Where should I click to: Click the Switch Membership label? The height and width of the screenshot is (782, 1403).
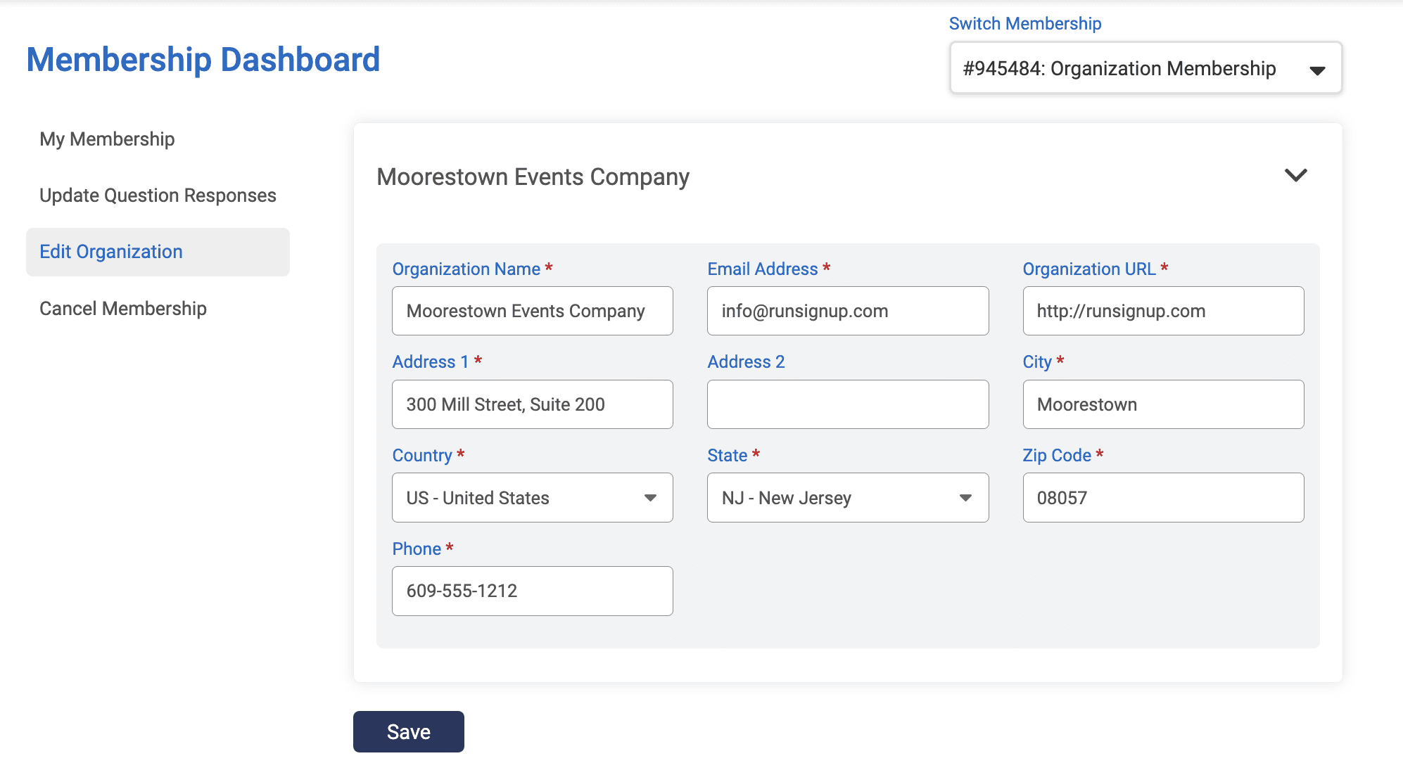click(1024, 23)
